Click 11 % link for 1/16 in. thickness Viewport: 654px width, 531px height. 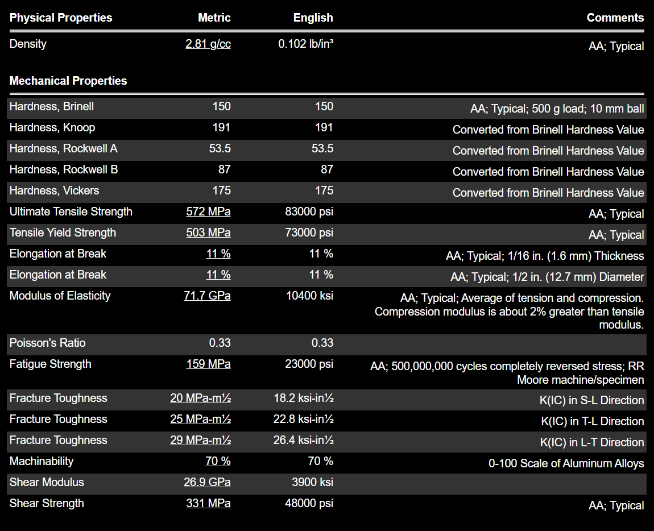tap(218, 254)
